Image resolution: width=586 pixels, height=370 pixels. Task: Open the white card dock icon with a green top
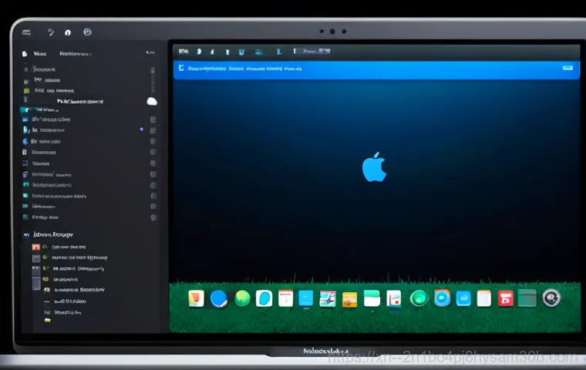tap(372, 298)
